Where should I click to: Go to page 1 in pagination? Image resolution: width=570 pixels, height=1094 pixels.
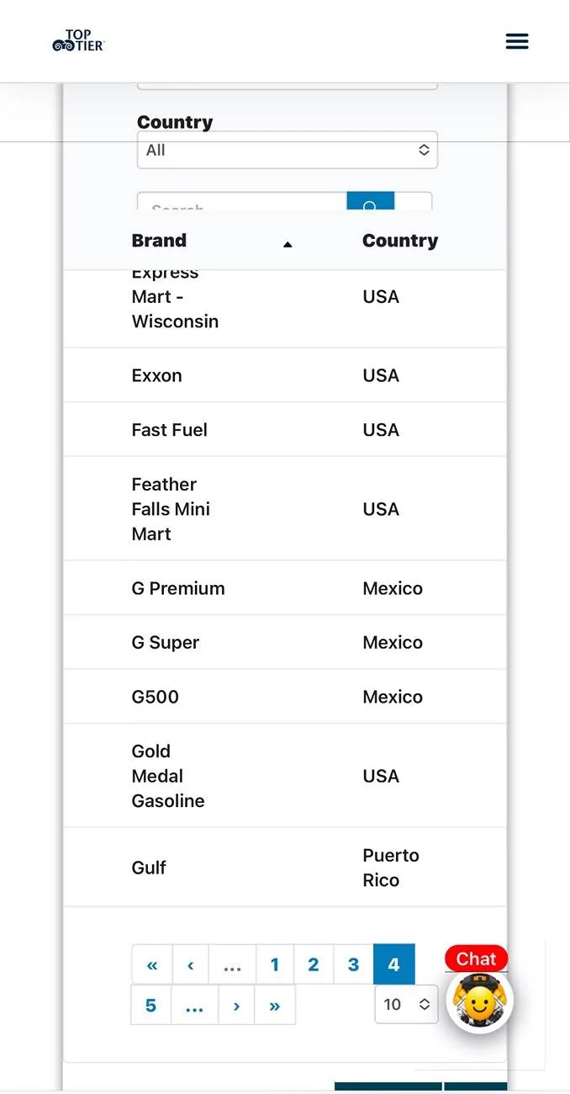(275, 964)
